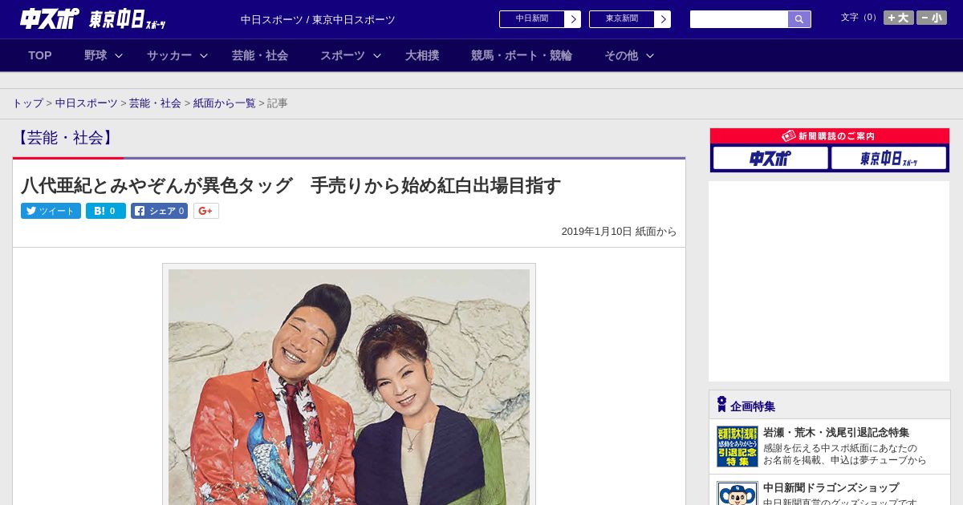Click 中スポ subscription banner button
The image size is (963, 505).
pyautogui.click(x=770, y=158)
